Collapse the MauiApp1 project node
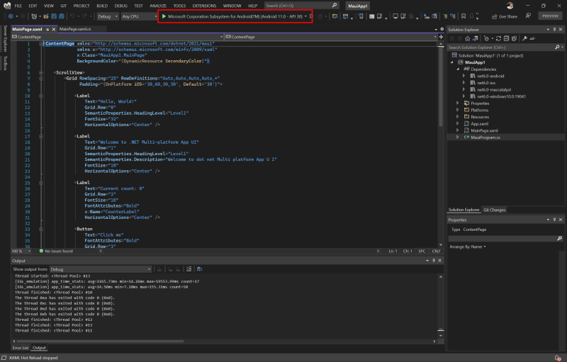This screenshot has width=567, height=362. [x=451, y=62]
